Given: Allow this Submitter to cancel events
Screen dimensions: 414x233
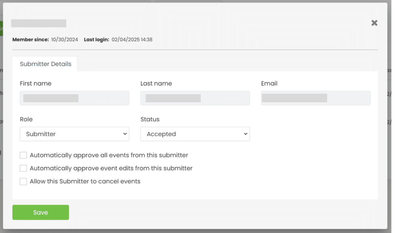Looking at the screenshot, I should pyautogui.click(x=23, y=181).
